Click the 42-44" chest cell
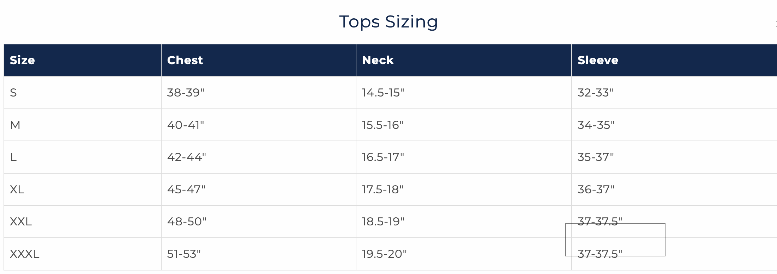 186,157
